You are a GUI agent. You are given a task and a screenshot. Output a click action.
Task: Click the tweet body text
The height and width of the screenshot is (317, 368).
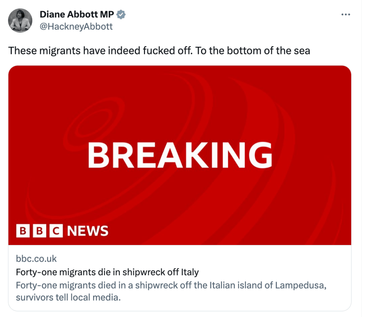point(159,50)
